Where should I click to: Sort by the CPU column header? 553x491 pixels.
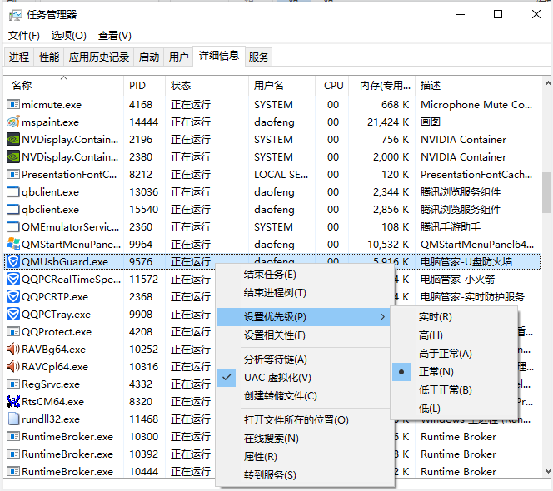(331, 86)
